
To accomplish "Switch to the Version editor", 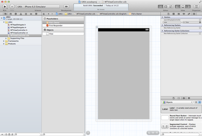I will point(171,7).
